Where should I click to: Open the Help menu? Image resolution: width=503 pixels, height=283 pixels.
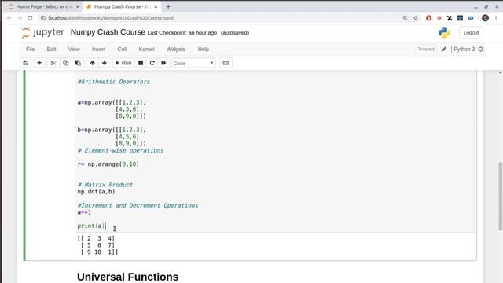tap(203, 49)
